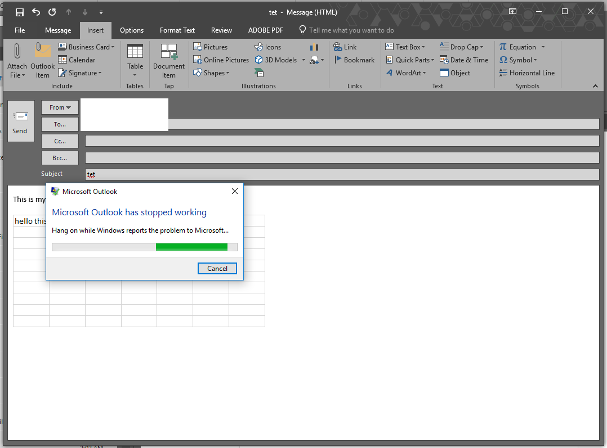
Task: Click the Redo circular arrow icon
Action: [52, 12]
